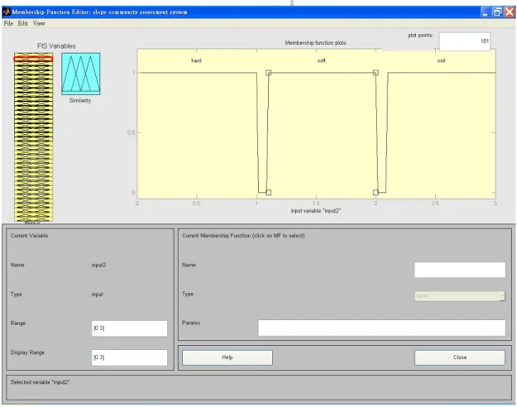
Task: Open the Edit menu
Action: click(23, 23)
